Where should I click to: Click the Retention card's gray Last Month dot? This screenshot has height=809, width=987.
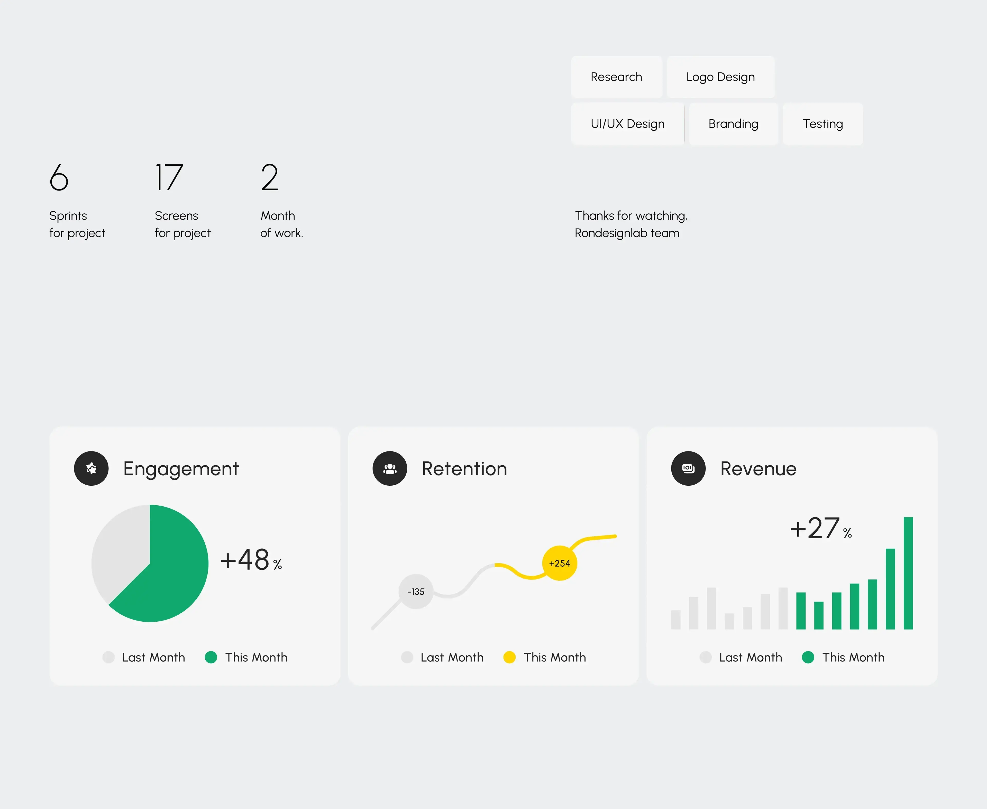(407, 657)
